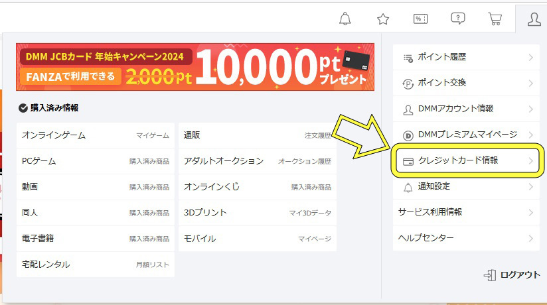Viewport: 547px width, 305px height.
Task: Click 購入済み情報 heading text
Action: pos(54,108)
